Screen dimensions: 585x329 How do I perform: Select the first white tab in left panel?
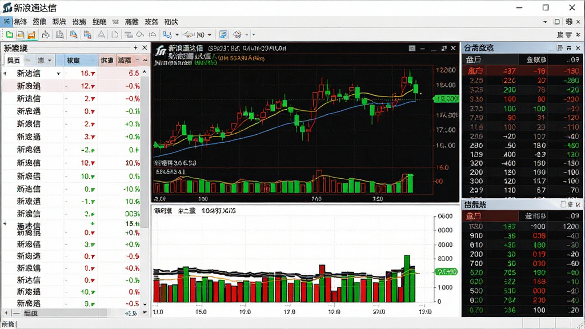(x=14, y=60)
